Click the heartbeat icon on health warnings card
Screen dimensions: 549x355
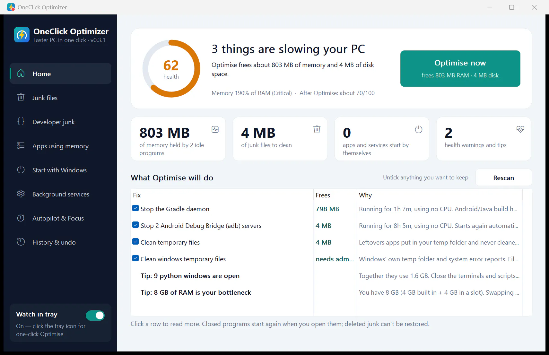point(520,129)
